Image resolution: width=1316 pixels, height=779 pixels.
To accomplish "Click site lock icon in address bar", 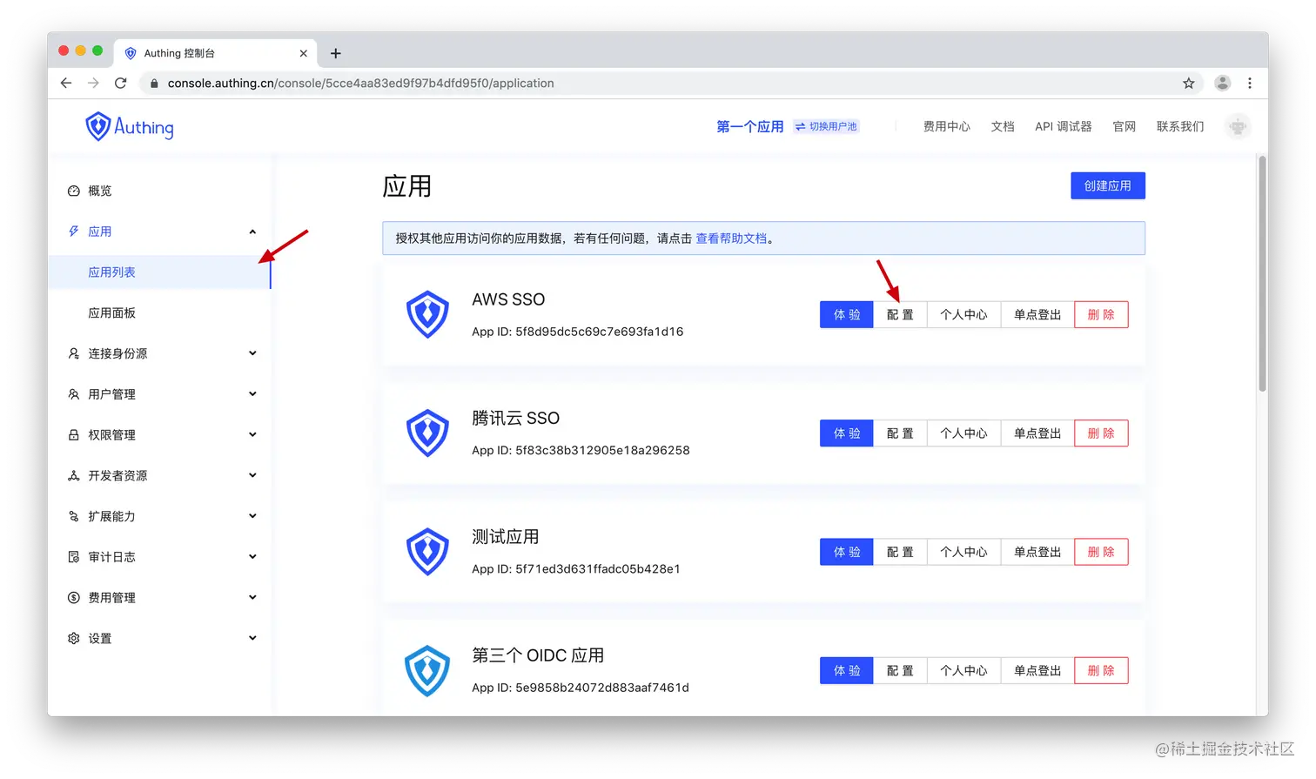I will 154,84.
